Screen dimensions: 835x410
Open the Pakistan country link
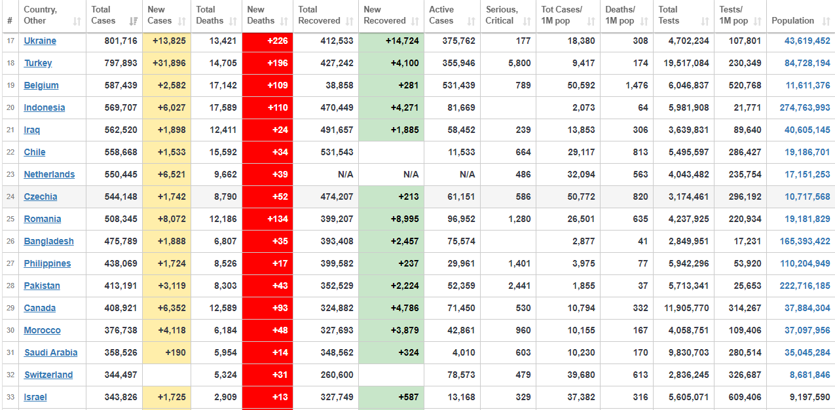[42, 286]
